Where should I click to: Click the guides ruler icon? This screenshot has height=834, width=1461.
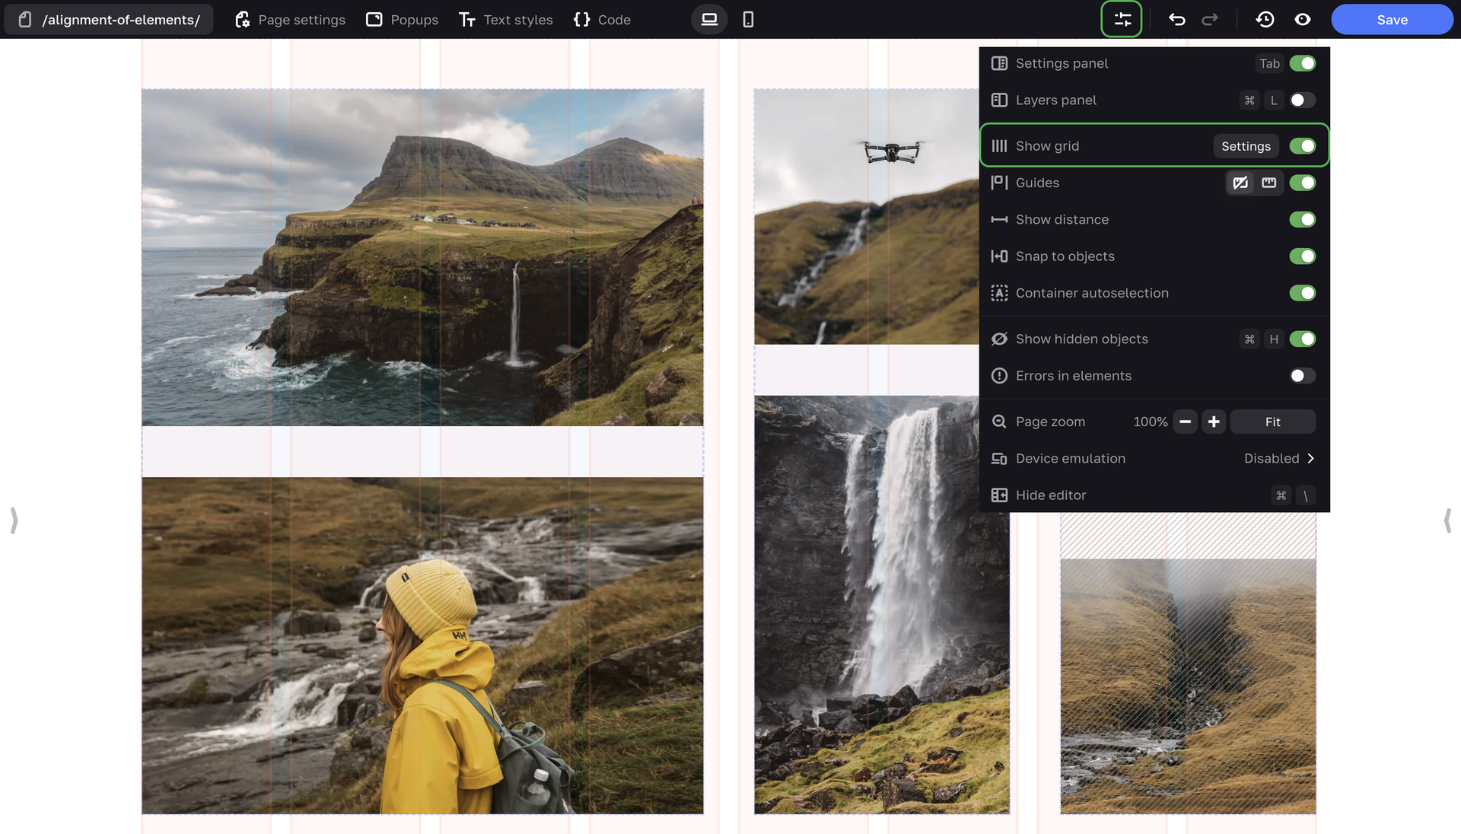(x=1268, y=183)
